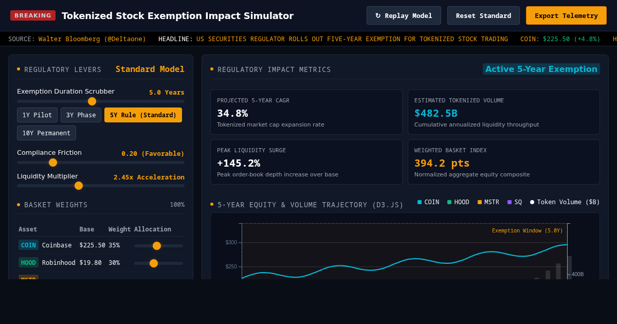
Task: Click the Liquidity Multiplier slider handle
Action: pos(79,186)
